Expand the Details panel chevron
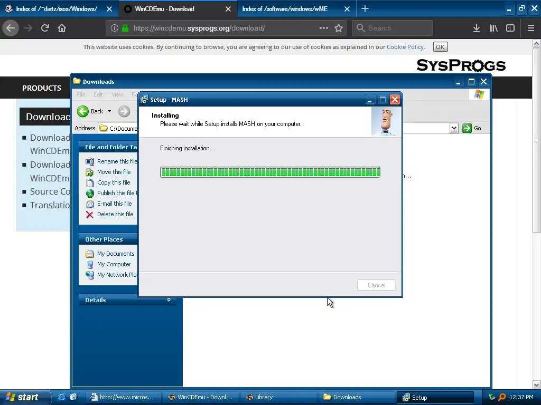 [x=169, y=300]
